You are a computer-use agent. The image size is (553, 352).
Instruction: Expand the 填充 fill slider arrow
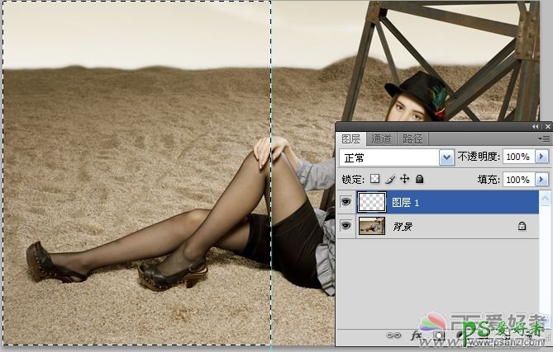(x=542, y=179)
